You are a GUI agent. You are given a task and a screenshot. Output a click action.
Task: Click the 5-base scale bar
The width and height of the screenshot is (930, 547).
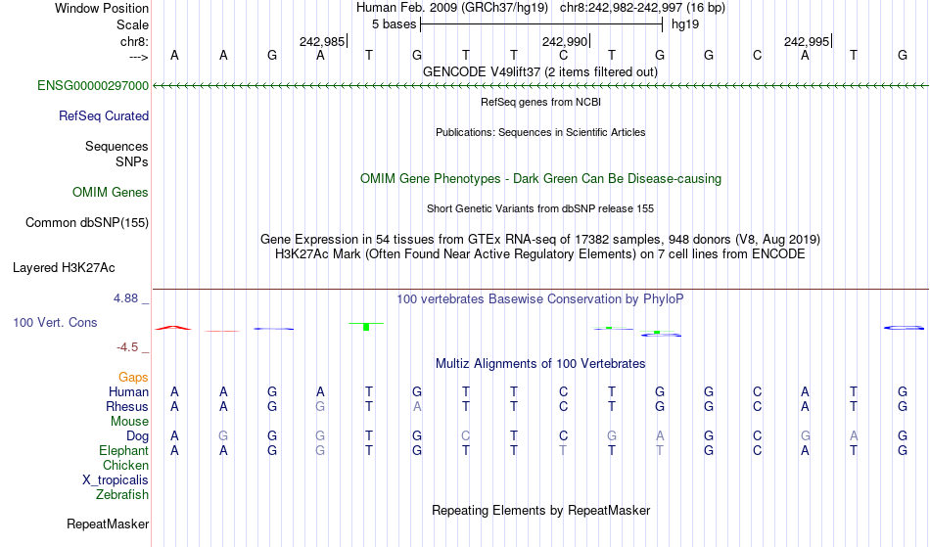pos(541,24)
